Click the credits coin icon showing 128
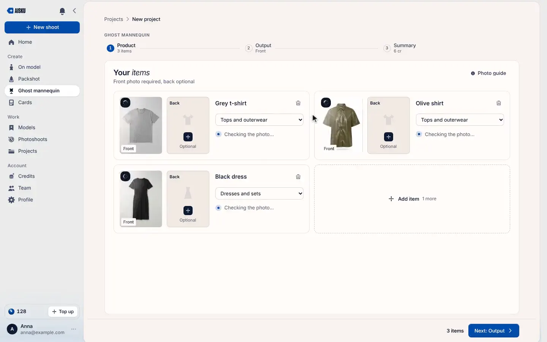Screen dimensions: 547x342 click(11, 312)
